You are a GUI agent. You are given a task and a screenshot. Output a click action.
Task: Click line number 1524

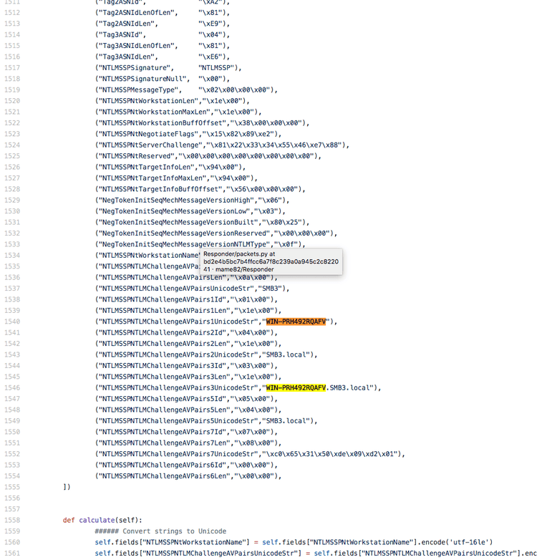pyautogui.click(x=11, y=145)
